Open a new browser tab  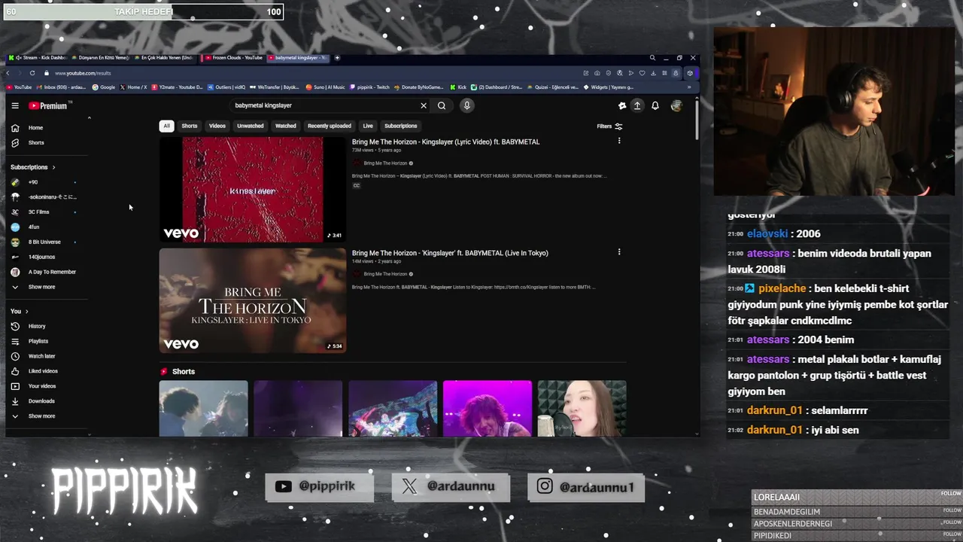[337, 58]
